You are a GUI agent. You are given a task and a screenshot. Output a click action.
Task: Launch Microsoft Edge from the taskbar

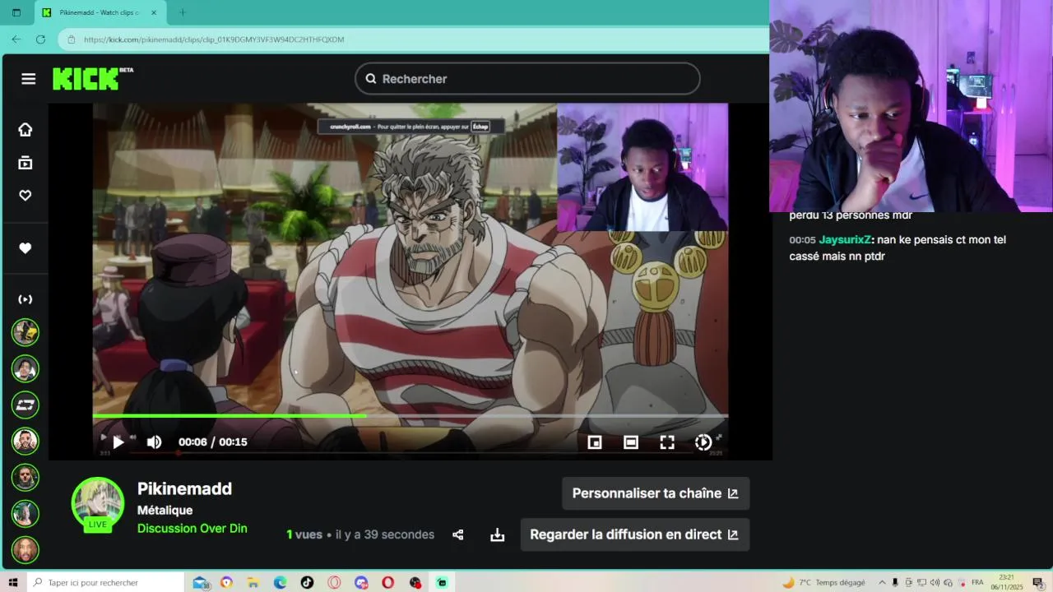(x=281, y=582)
